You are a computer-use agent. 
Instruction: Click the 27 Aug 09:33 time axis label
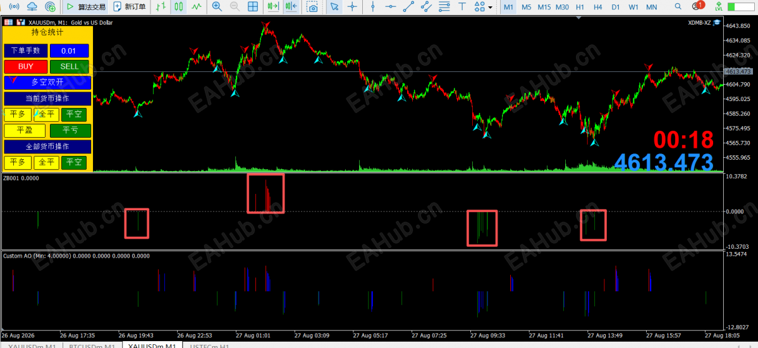pyautogui.click(x=487, y=335)
